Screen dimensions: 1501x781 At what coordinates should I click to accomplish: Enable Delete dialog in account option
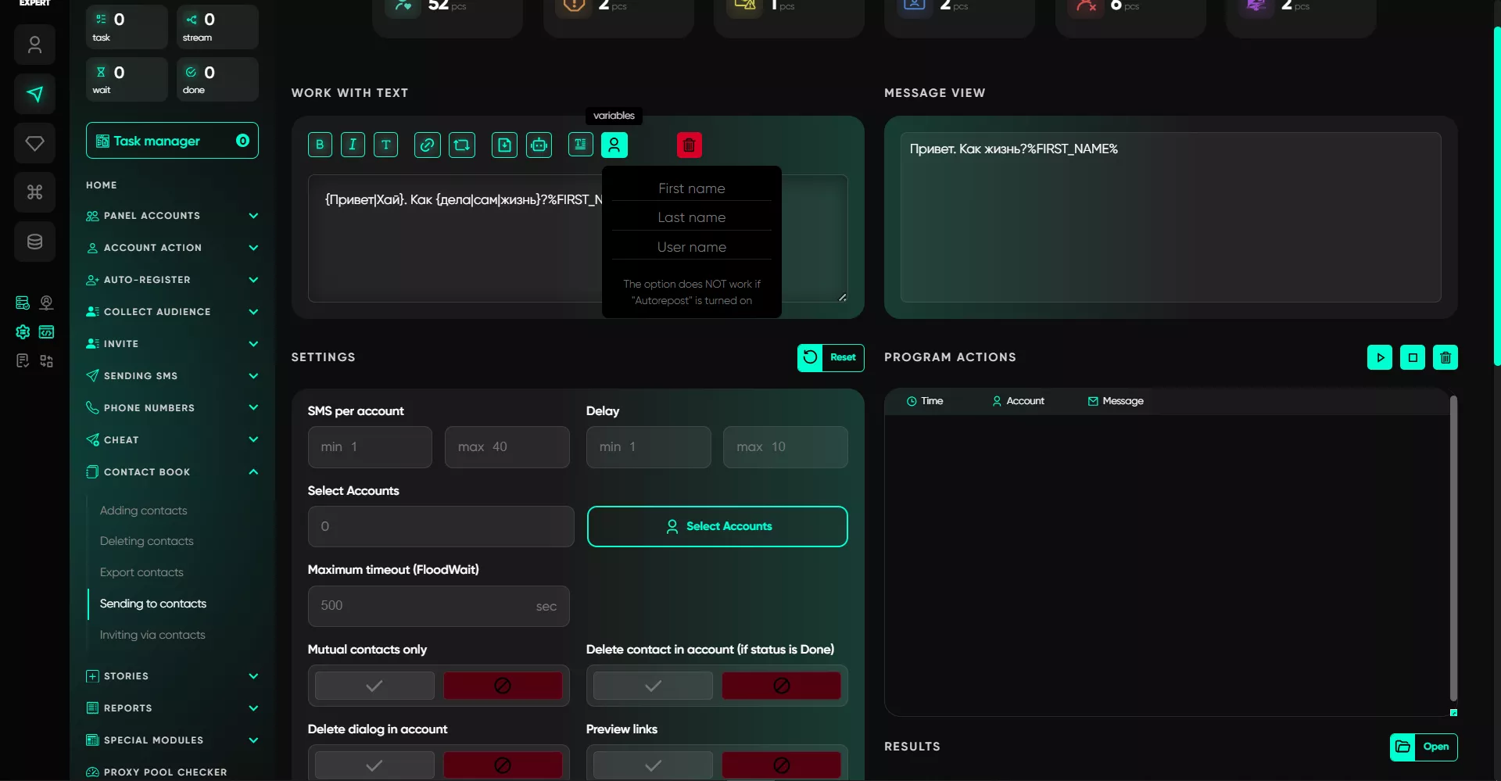click(x=374, y=765)
